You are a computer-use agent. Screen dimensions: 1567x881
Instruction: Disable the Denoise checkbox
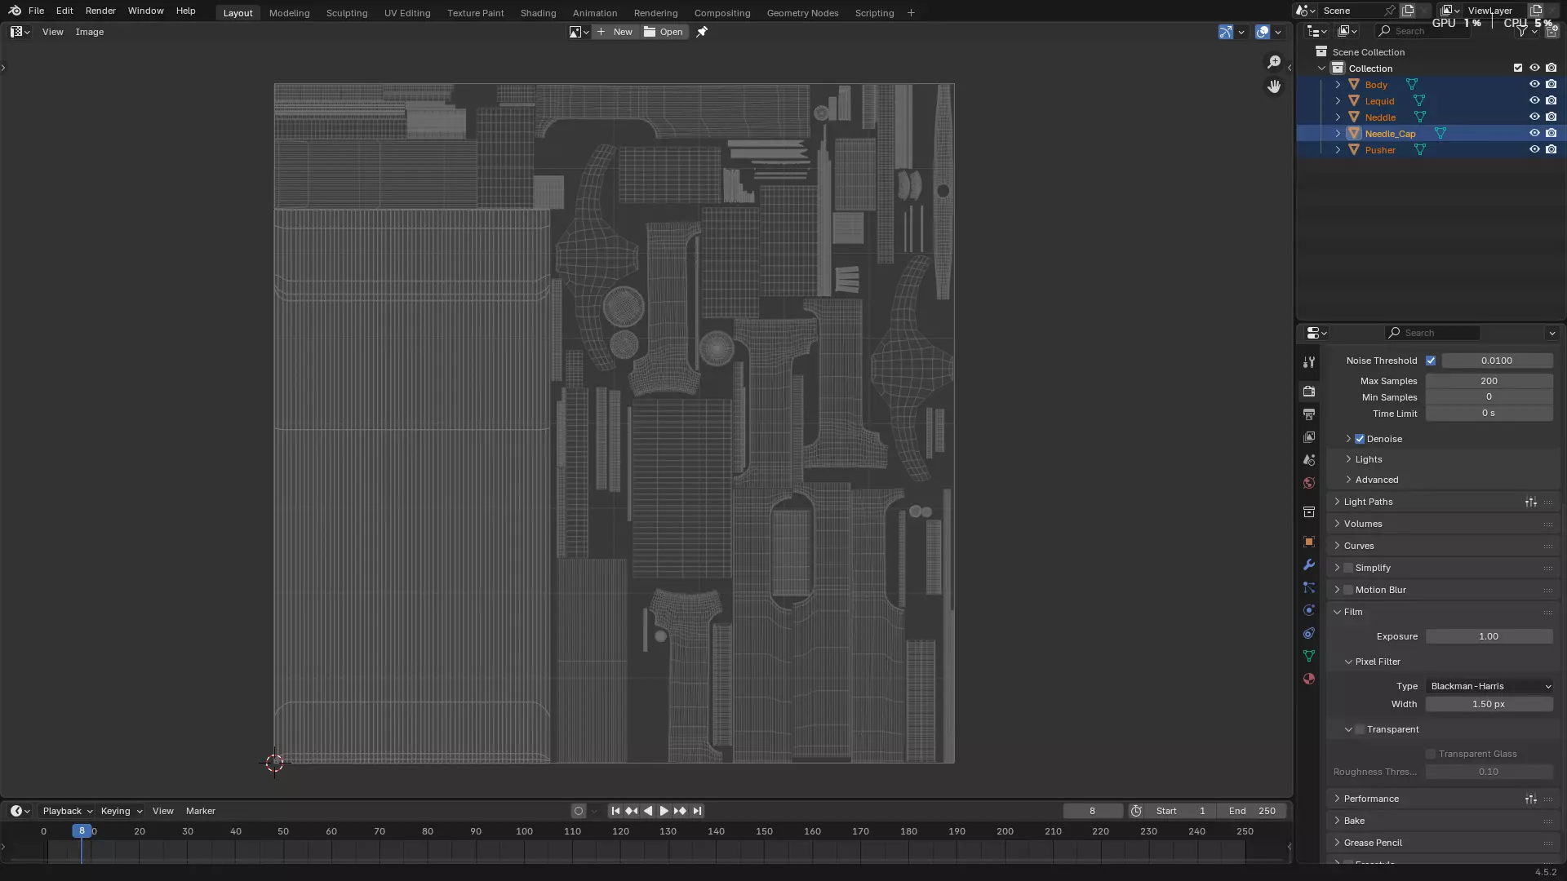1360,439
